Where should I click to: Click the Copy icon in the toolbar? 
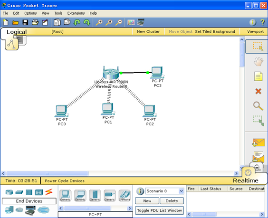[x=57, y=22]
